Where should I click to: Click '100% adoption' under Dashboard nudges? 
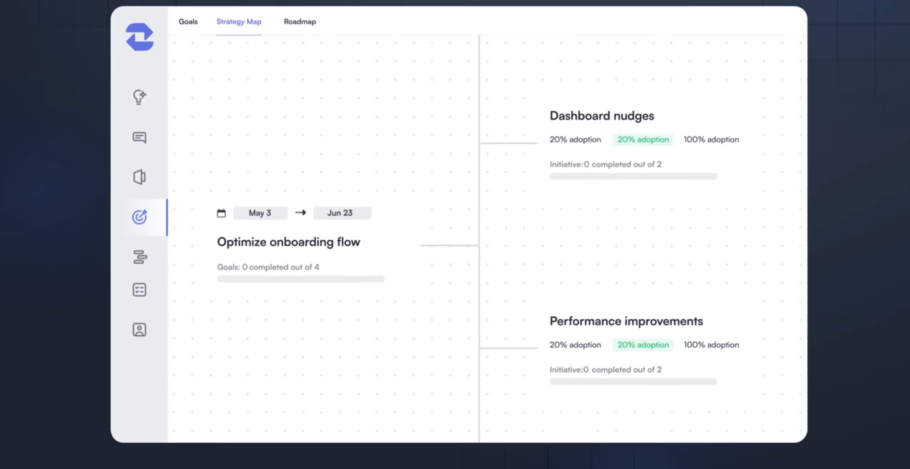pos(711,140)
